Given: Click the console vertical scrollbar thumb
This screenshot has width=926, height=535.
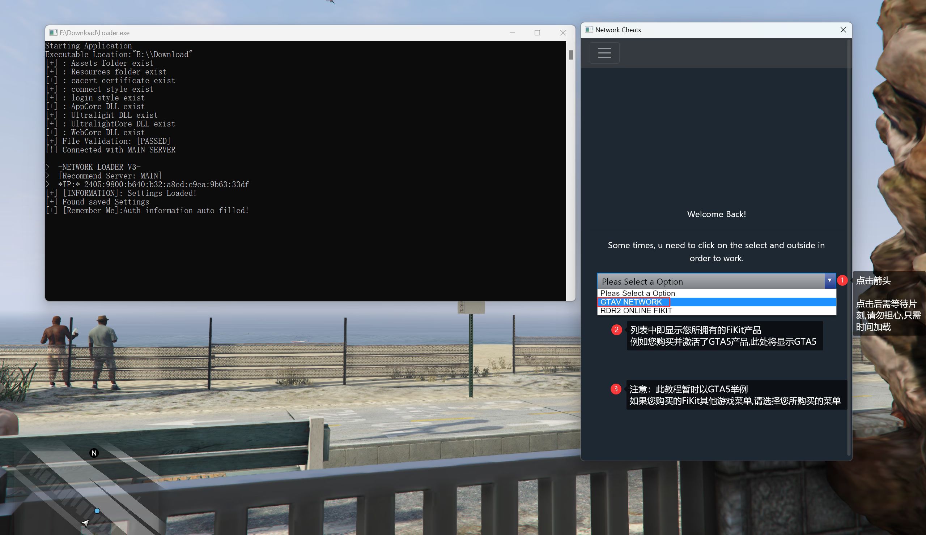Looking at the screenshot, I should 571,55.
